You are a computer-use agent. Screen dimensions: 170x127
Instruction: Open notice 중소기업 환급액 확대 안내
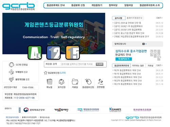point(129,33)
